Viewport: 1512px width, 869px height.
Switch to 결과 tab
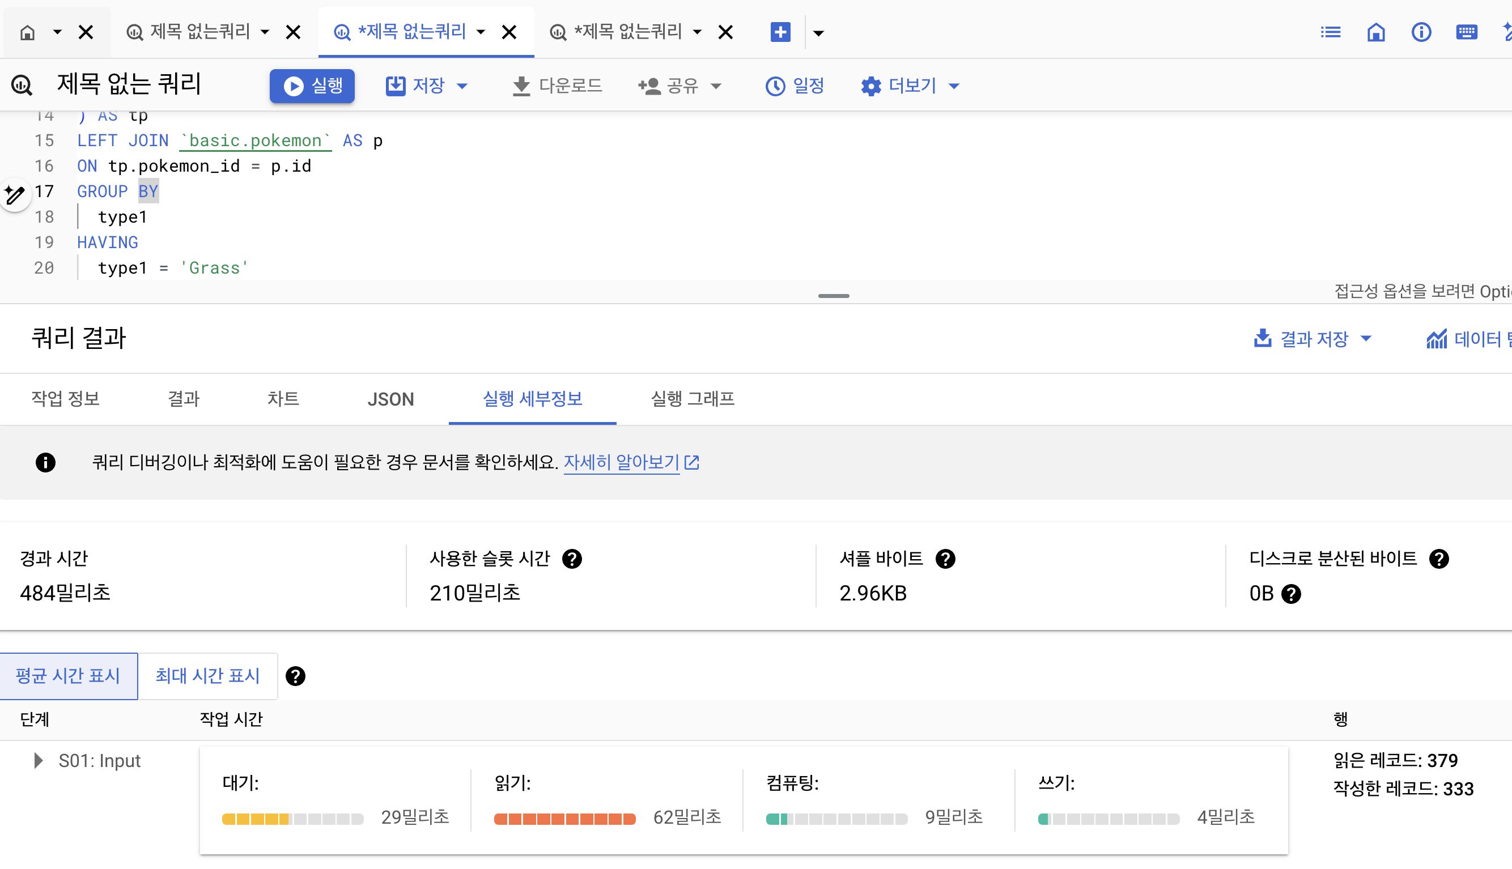pyautogui.click(x=183, y=399)
